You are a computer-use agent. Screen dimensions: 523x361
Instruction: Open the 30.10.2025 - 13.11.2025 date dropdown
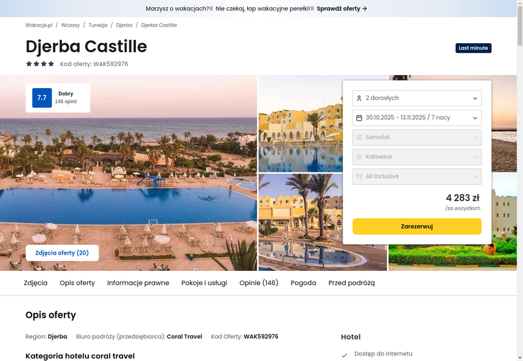pos(417,118)
